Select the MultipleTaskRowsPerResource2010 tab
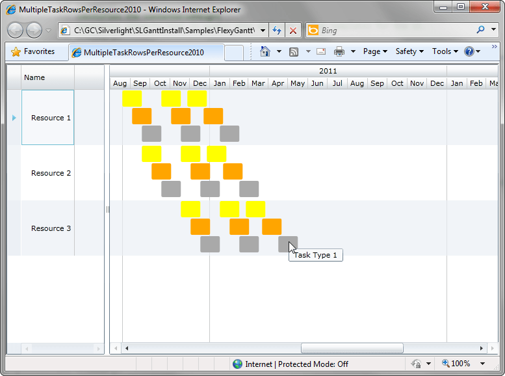This screenshot has width=505, height=376. (146, 53)
